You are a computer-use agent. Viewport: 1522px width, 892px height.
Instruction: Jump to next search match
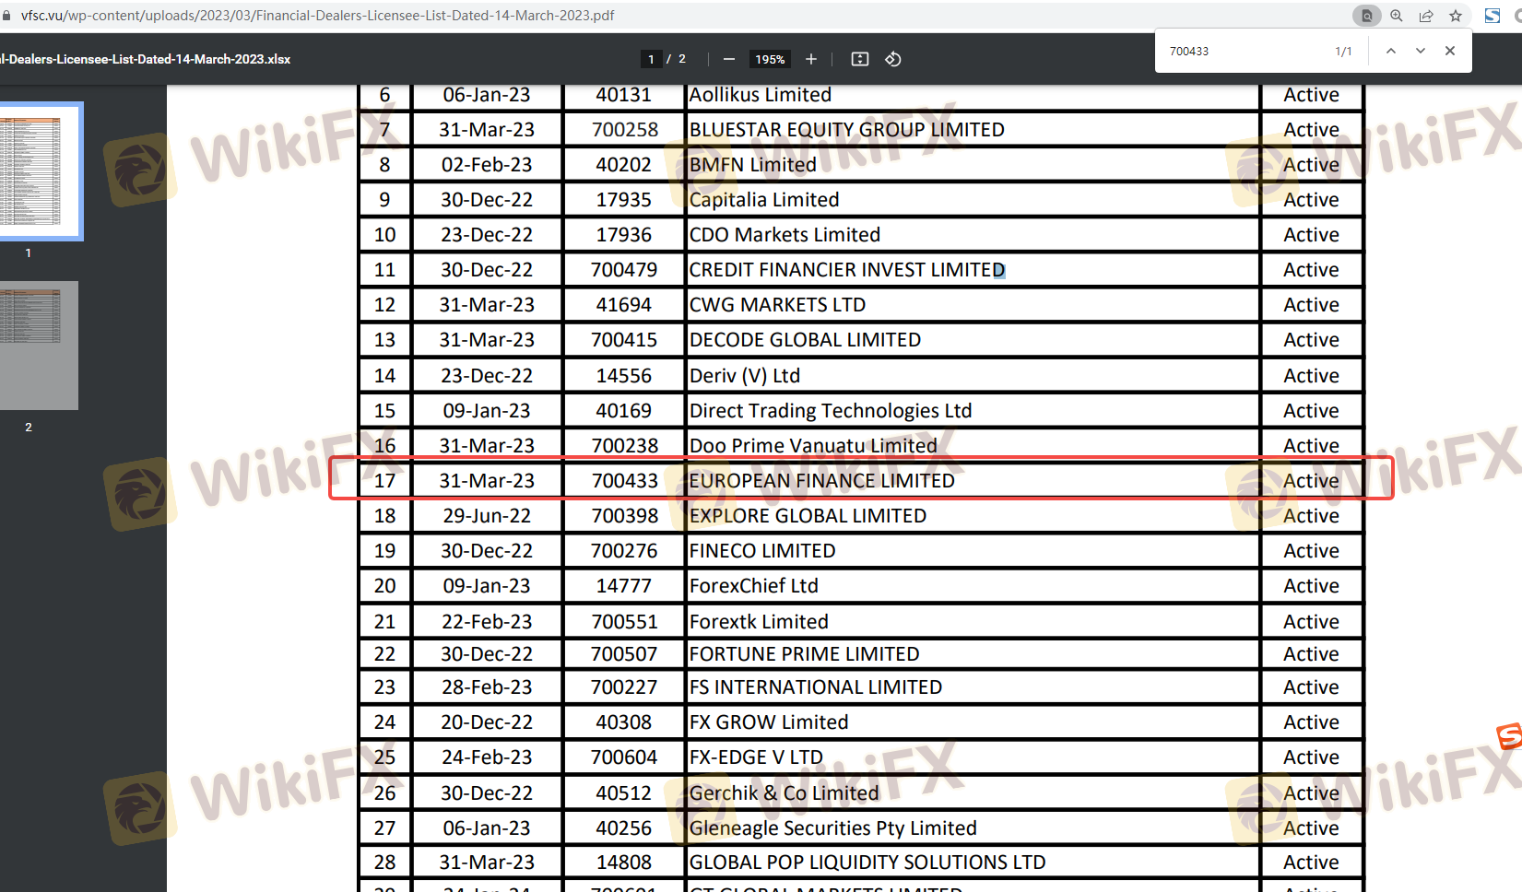point(1421,51)
